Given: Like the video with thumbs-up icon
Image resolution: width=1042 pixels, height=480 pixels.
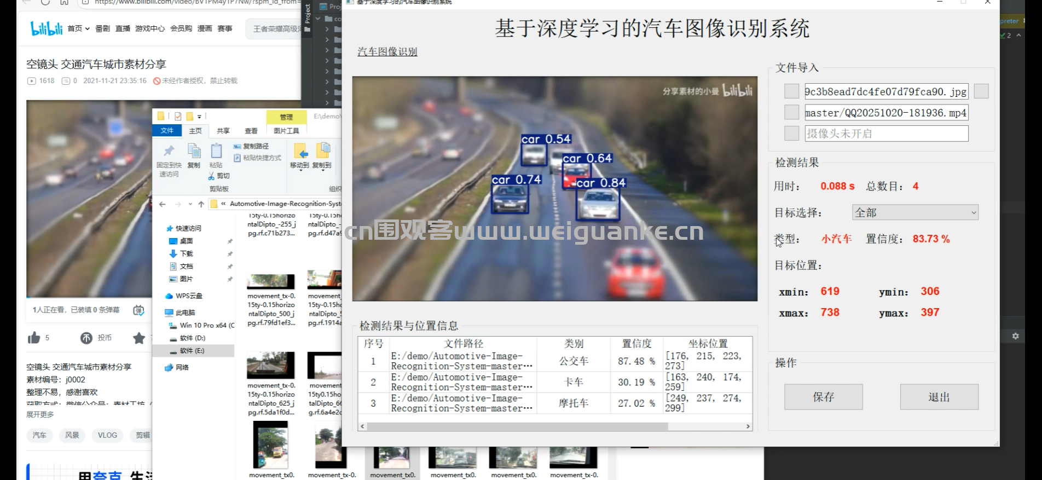Looking at the screenshot, I should coord(34,338).
